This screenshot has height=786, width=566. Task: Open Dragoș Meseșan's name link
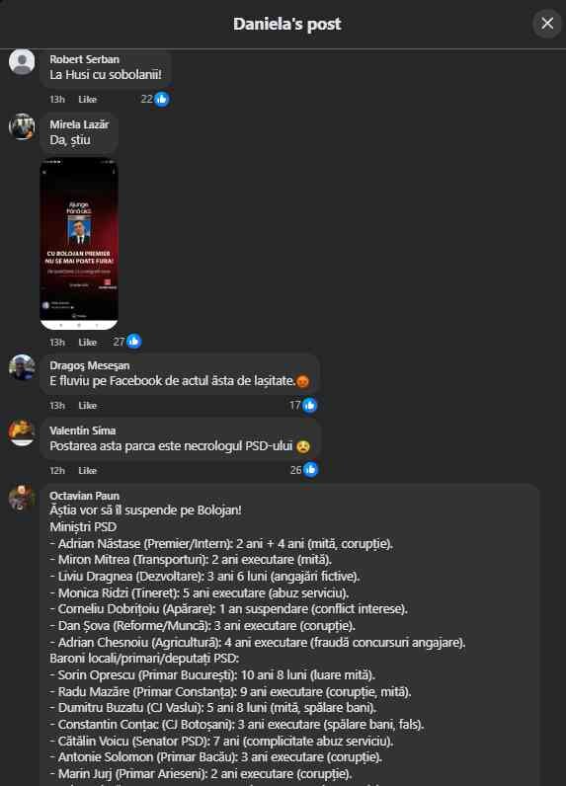[x=89, y=365]
